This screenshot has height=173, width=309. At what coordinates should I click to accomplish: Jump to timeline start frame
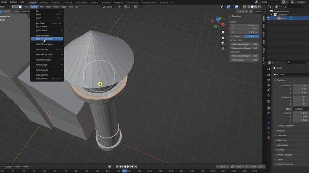point(117,167)
